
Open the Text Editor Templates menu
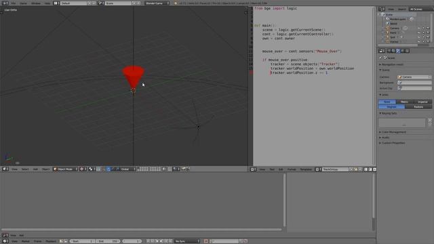point(306,169)
